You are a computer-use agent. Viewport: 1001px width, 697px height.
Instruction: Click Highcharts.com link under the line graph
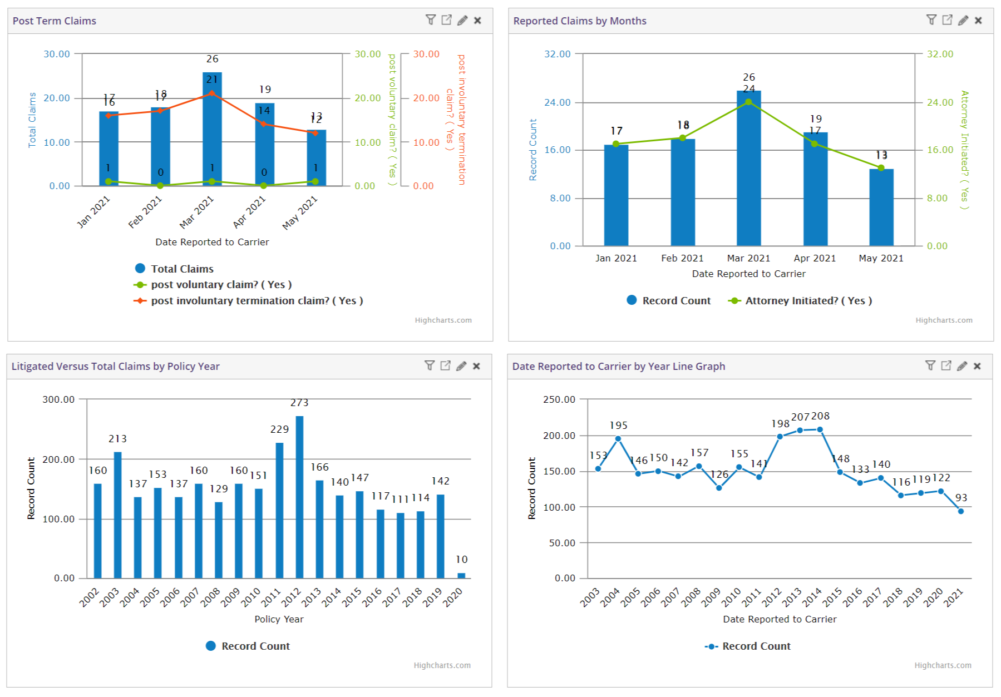click(944, 665)
